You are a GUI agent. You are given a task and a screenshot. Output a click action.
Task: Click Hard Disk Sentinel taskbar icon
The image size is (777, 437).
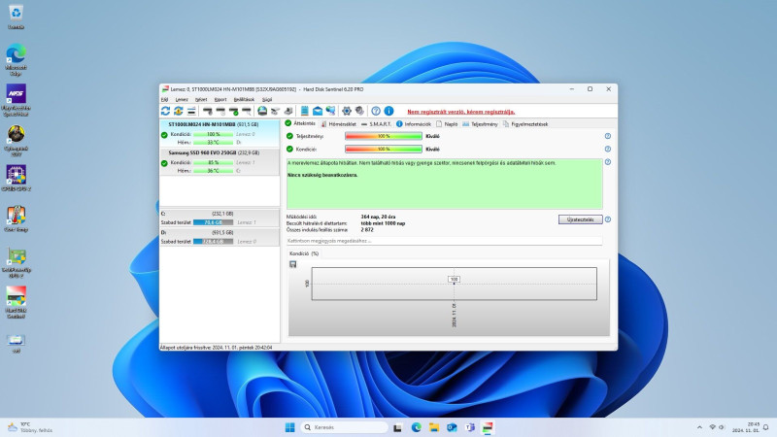tap(488, 427)
